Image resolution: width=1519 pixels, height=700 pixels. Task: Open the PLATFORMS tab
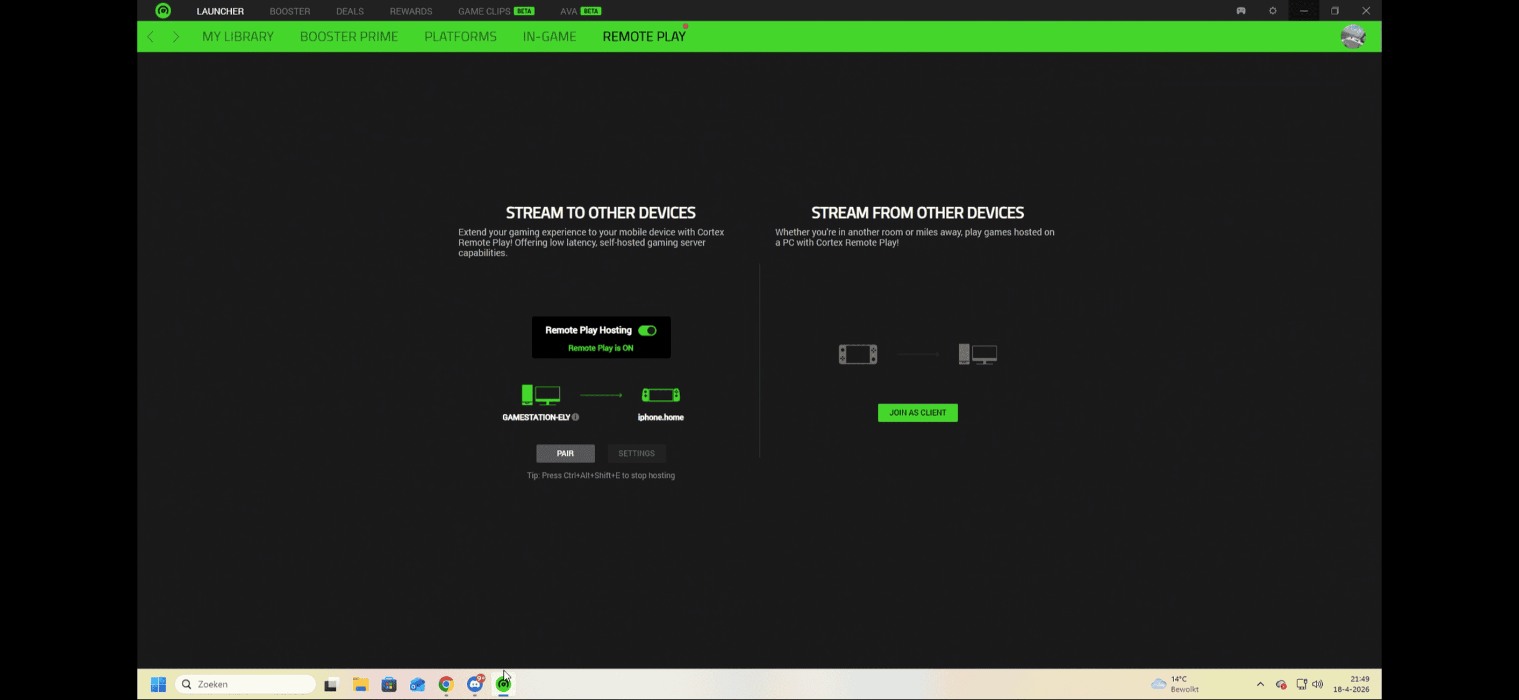[x=460, y=37]
